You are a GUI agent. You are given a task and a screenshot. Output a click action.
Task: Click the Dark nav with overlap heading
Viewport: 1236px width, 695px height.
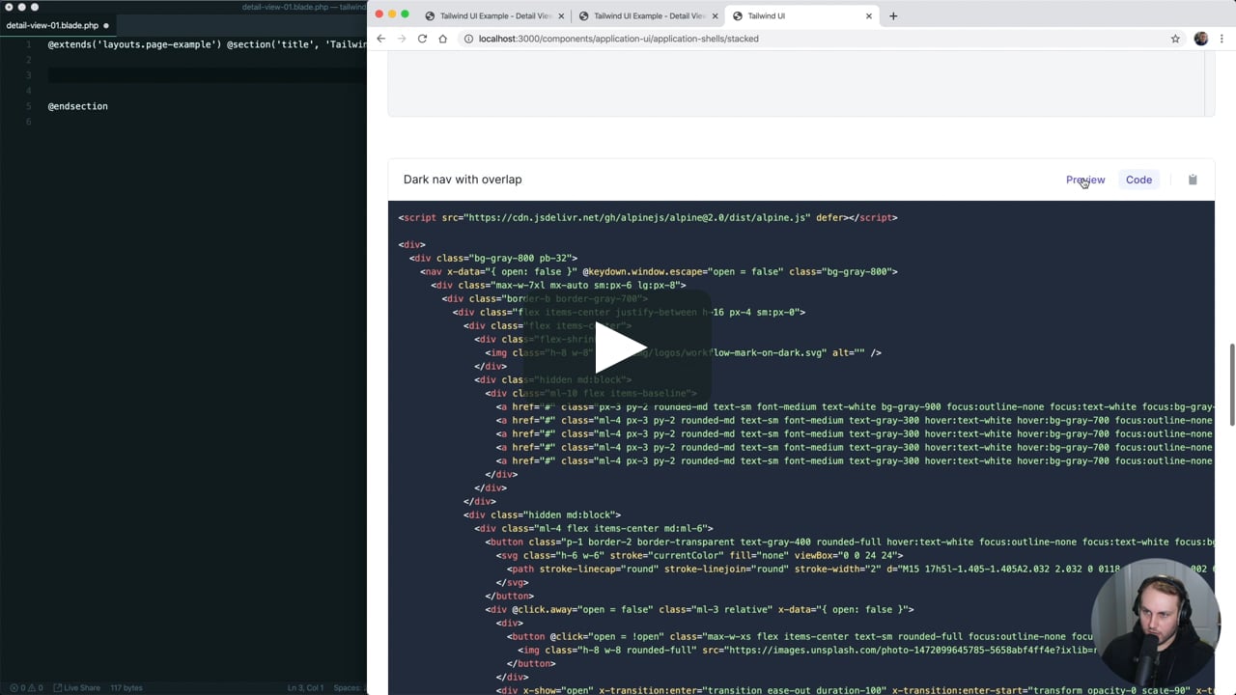tap(463, 180)
